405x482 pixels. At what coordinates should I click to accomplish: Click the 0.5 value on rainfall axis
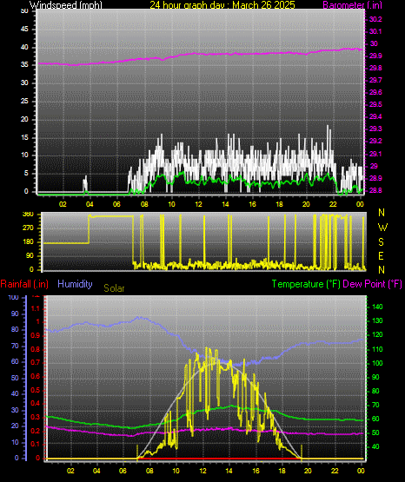pyautogui.click(x=36, y=390)
